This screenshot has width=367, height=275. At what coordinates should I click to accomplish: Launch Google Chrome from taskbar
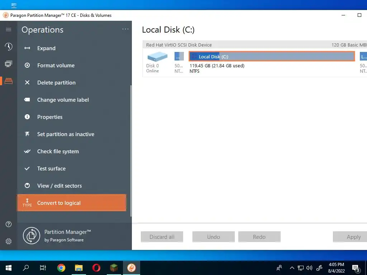coord(61,268)
